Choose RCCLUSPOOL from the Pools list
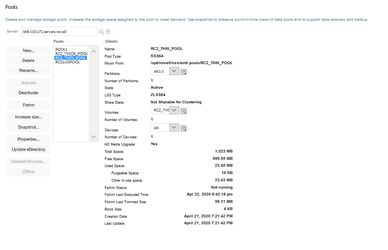 [x=68, y=62]
